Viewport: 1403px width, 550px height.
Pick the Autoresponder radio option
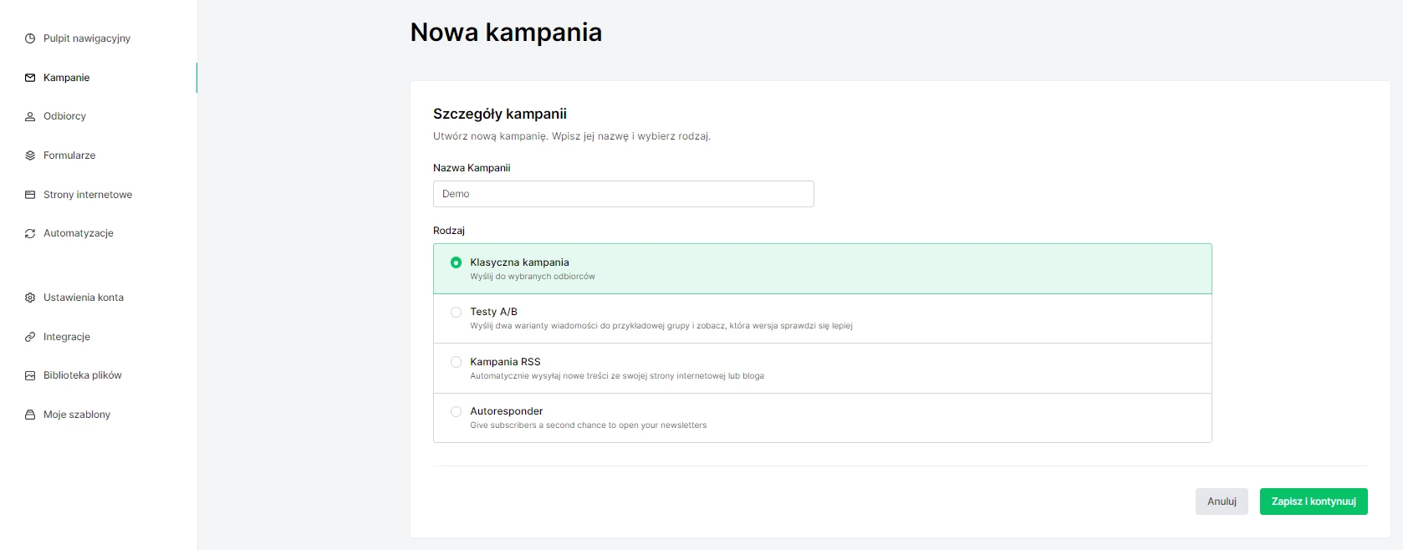point(456,411)
